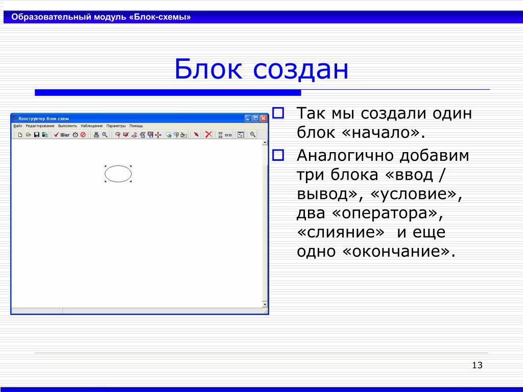
Task: Click the app icon in title bar
Action: [x=15, y=118]
